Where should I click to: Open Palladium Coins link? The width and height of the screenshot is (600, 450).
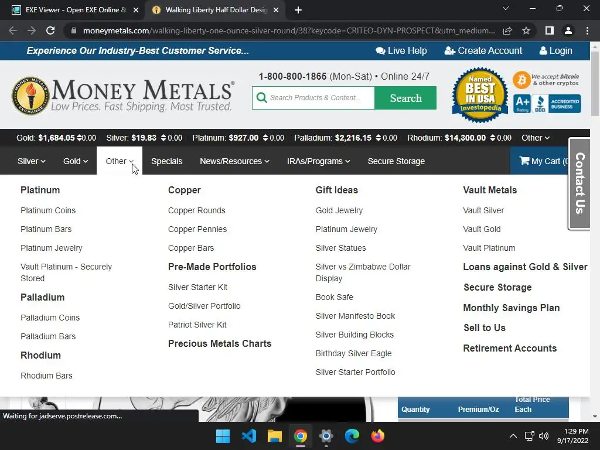[x=50, y=318]
